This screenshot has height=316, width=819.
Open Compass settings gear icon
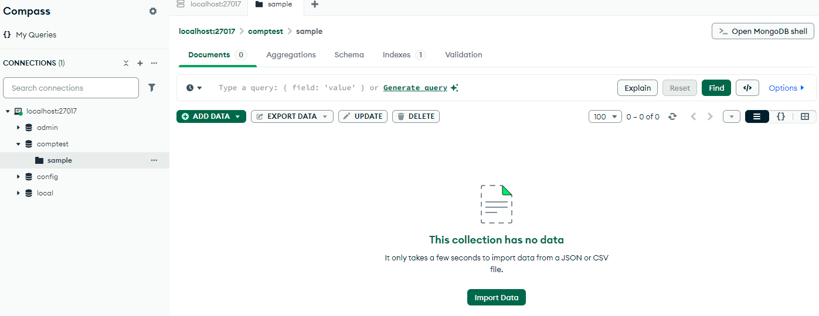tap(153, 11)
